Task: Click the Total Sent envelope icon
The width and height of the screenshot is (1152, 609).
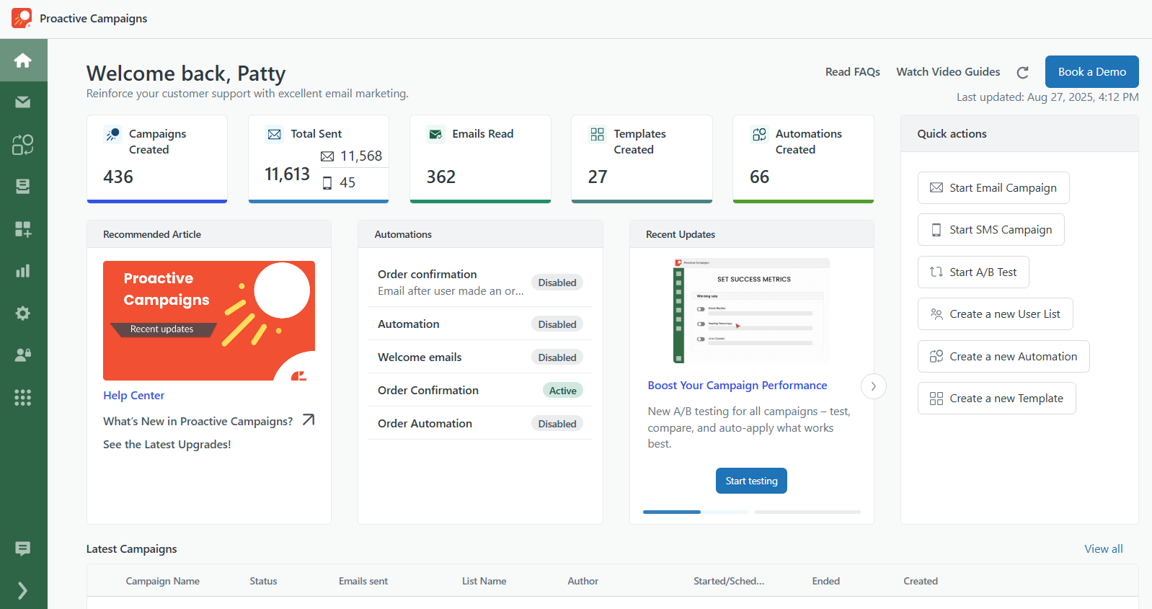Action: pyautogui.click(x=274, y=134)
